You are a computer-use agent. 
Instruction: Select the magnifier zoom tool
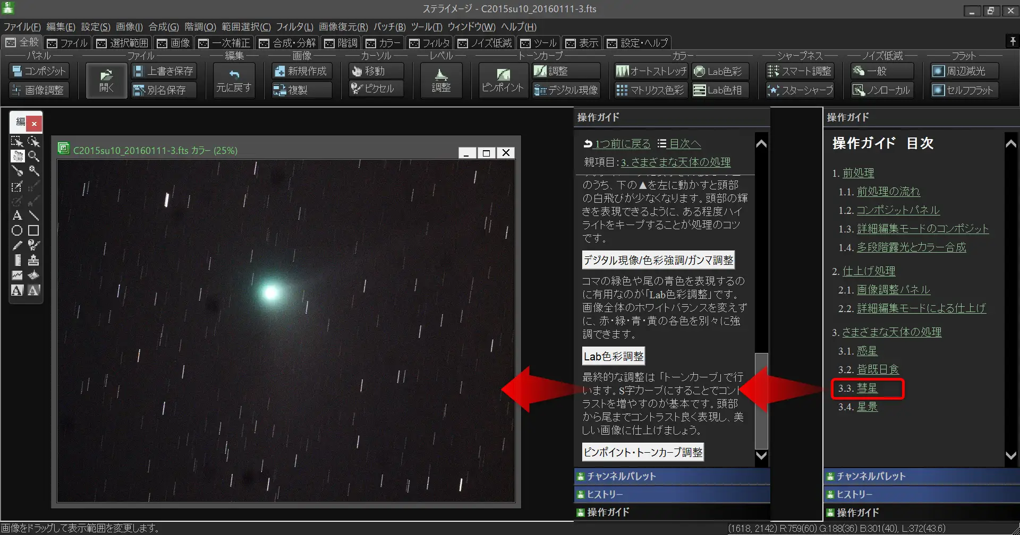tap(34, 156)
